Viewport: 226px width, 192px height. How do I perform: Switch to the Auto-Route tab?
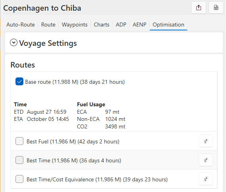click(21, 24)
